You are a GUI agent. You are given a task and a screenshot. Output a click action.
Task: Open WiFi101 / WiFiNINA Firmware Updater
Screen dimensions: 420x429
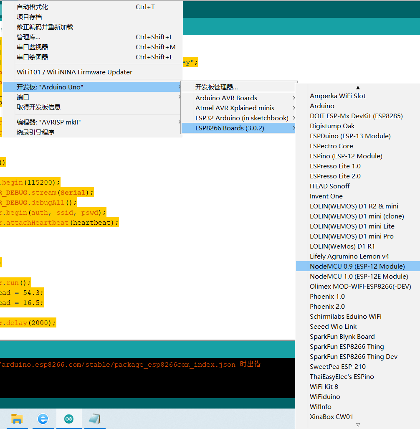pos(92,72)
